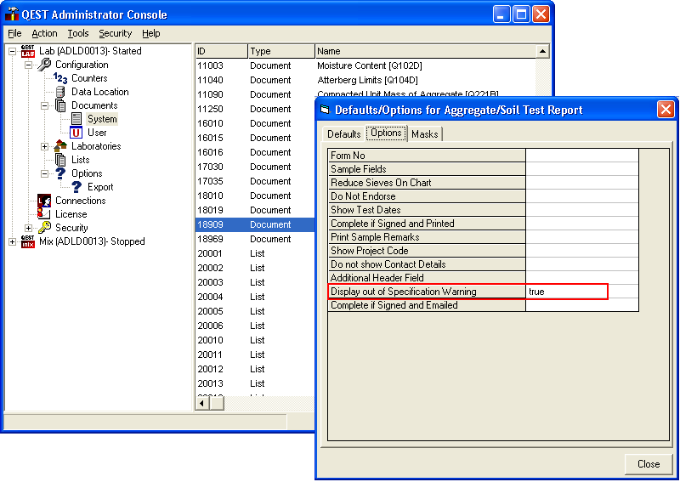Image resolution: width=680 pixels, height=482 pixels.
Task: Click the Do Not Endorse value cell
Action: point(581,196)
